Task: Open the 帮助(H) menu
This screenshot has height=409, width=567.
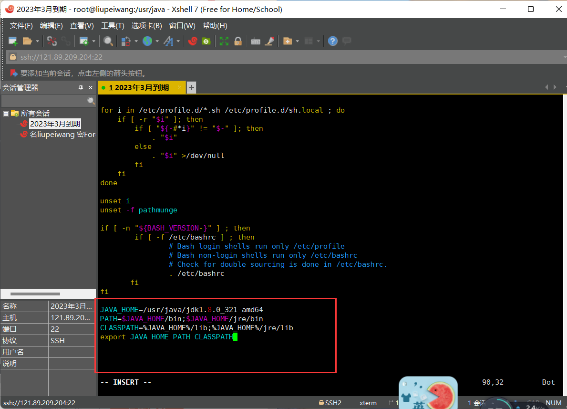Action: tap(215, 26)
